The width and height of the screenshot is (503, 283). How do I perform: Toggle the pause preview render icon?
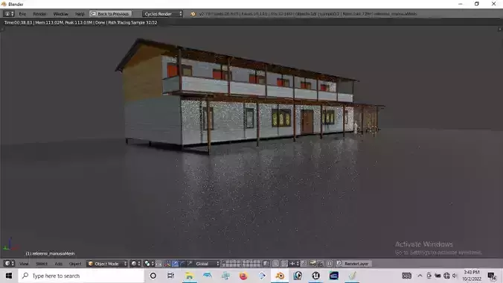click(x=330, y=264)
